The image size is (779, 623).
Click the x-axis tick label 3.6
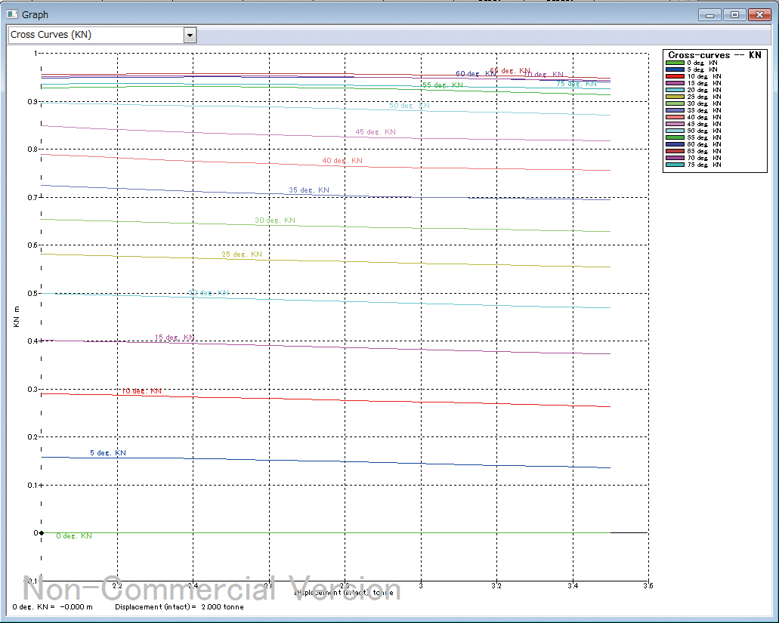point(648,586)
